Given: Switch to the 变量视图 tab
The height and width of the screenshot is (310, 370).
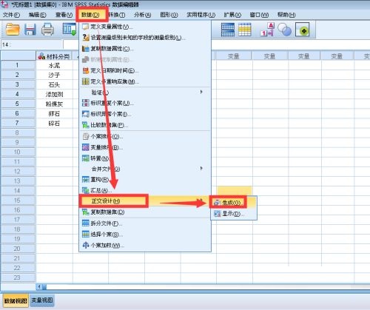Looking at the screenshot, I should coord(41,300).
